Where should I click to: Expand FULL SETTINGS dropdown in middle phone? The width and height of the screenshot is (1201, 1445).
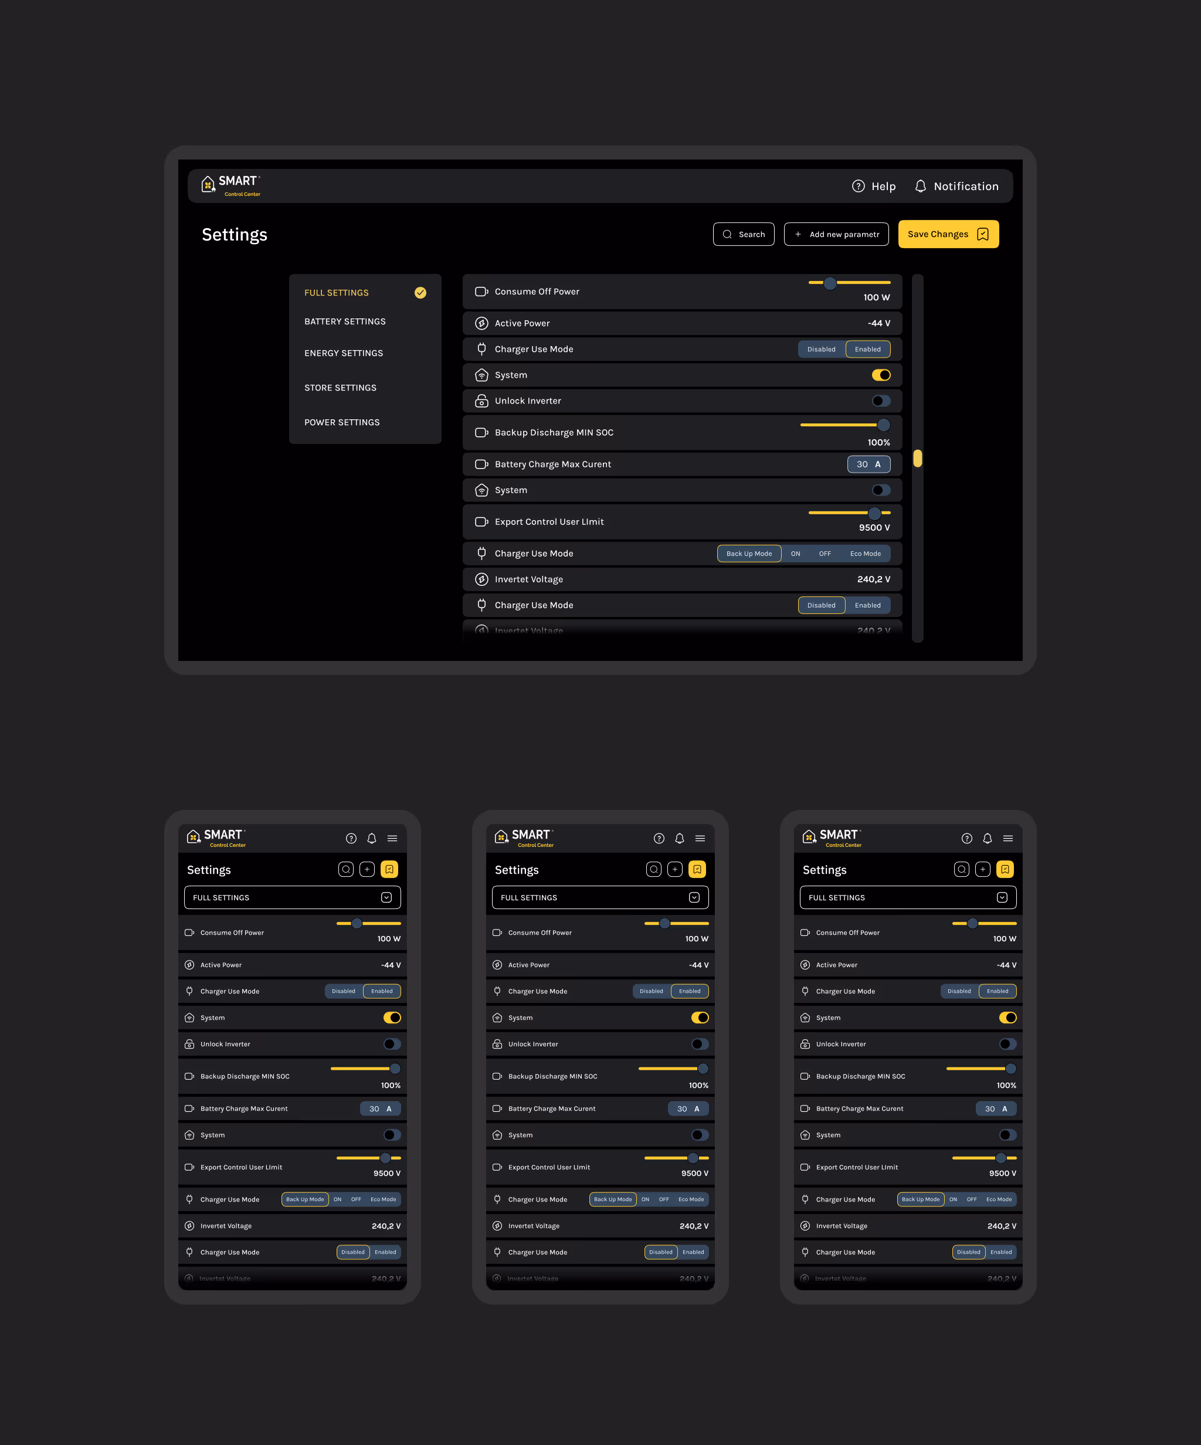(x=694, y=897)
